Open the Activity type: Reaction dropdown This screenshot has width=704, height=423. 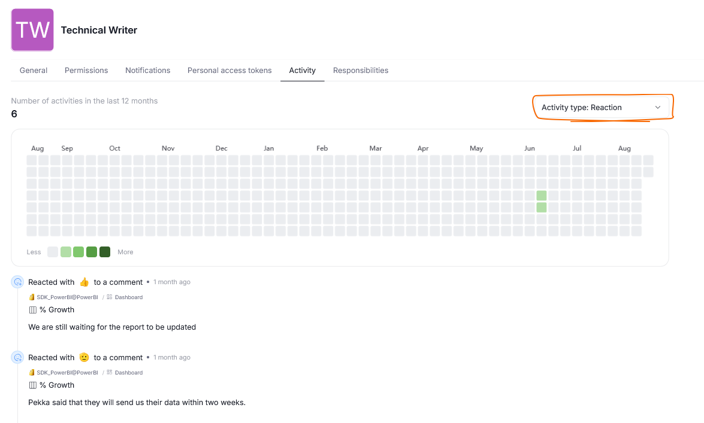click(x=601, y=107)
